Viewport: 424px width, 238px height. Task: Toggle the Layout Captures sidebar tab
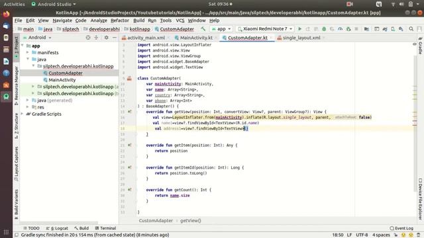pos(17,164)
